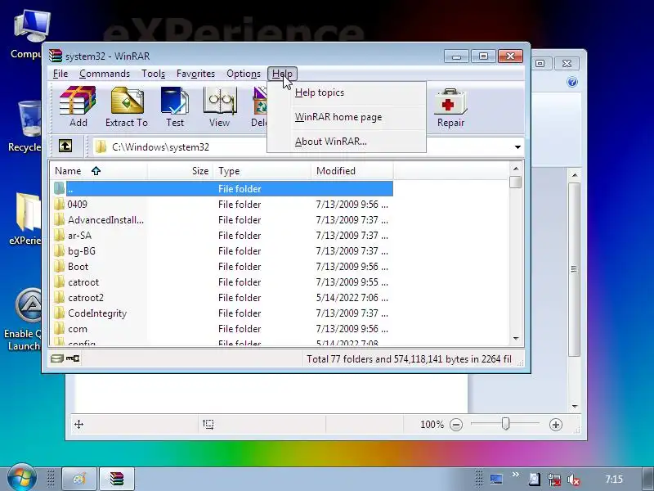Click the disk drive icon in WinRAR status bar
The image size is (654, 491).
(56, 358)
